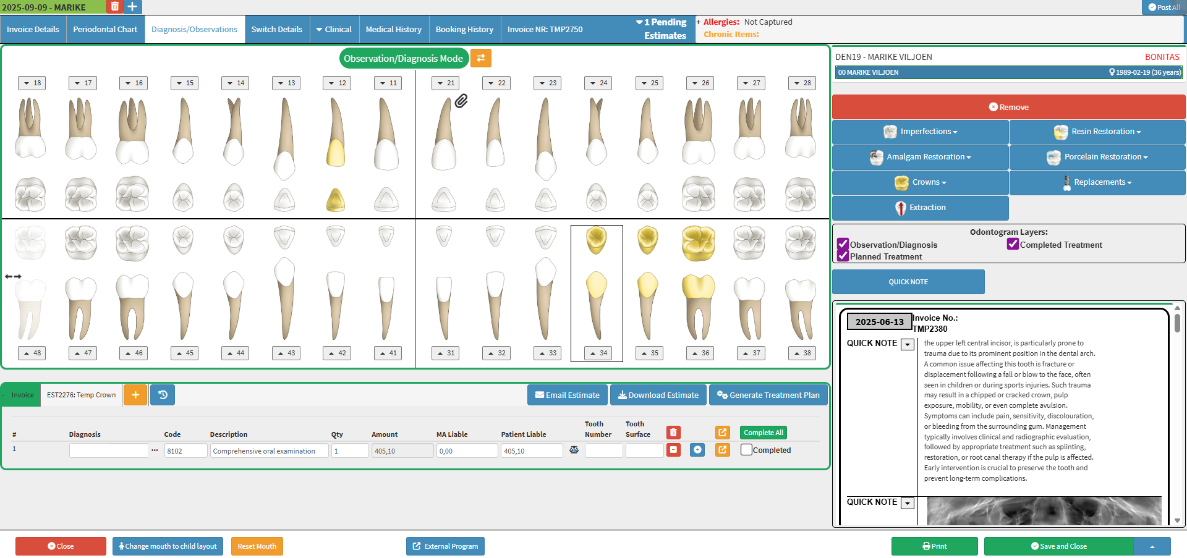Expand the 1 Pending Estimates dropdown
This screenshot has height=558, width=1187.
pyautogui.click(x=661, y=29)
